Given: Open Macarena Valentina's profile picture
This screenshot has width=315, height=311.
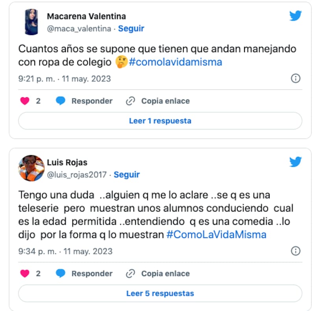Looking at the screenshot, I should (31, 22).
